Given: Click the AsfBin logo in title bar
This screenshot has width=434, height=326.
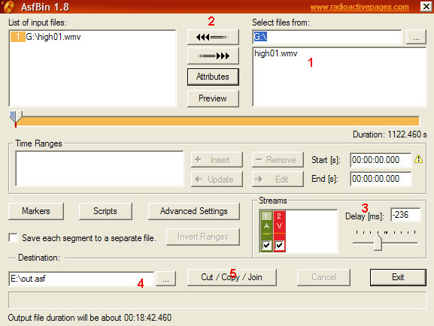Looking at the screenshot, I should 9,6.
